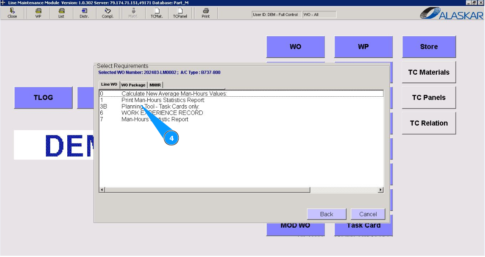Click the Back button in dialog

pyautogui.click(x=327, y=214)
